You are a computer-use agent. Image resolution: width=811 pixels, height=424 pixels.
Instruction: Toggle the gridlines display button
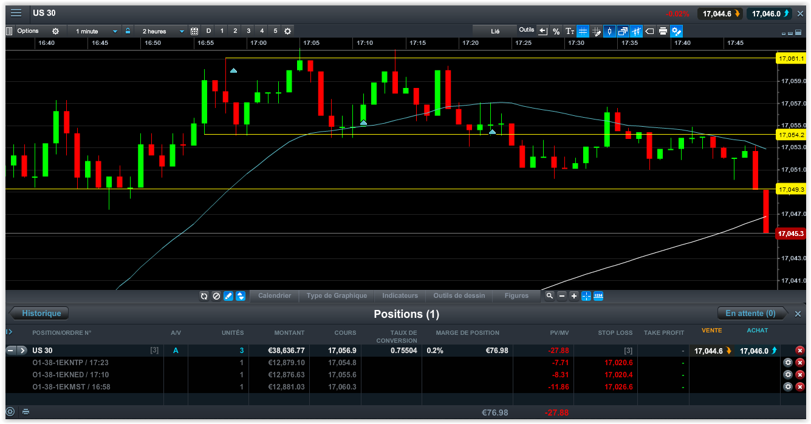tap(583, 31)
